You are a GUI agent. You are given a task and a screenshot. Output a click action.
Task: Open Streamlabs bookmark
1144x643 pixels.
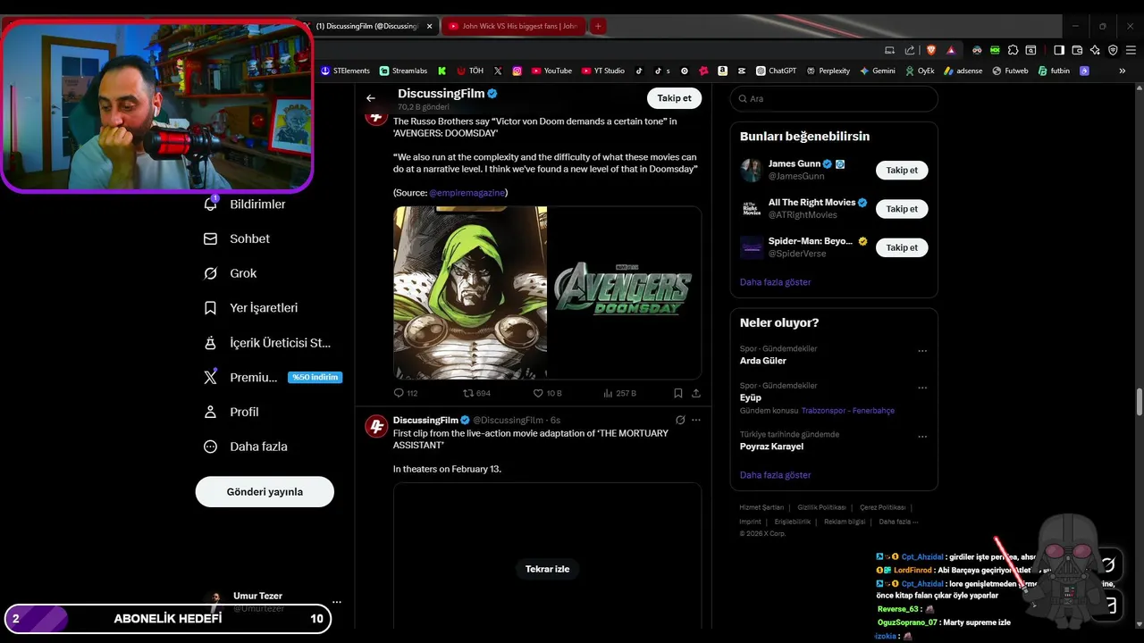403,71
